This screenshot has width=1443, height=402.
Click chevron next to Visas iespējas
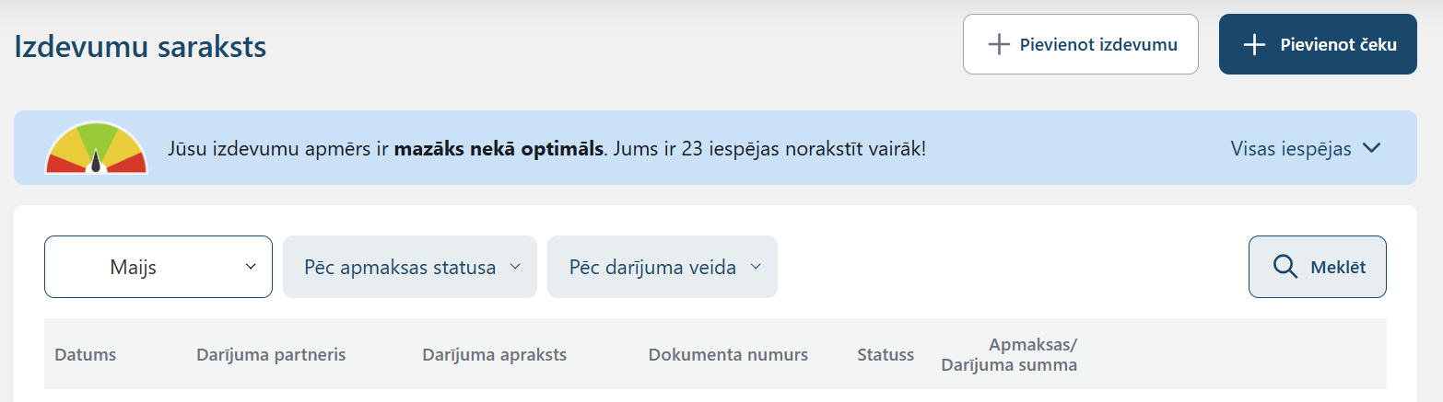(1371, 148)
